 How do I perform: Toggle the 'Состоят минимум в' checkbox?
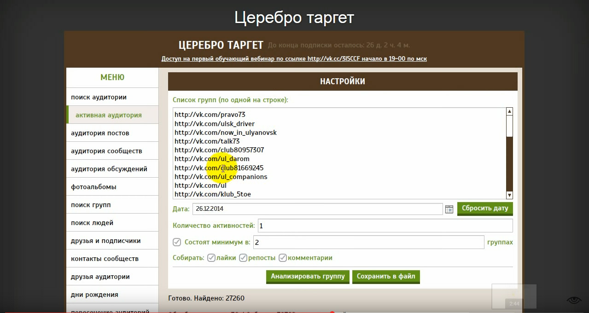(x=177, y=242)
